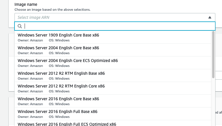Click the magnifier search icon
This screenshot has width=222, height=126.
click(x=20, y=26)
